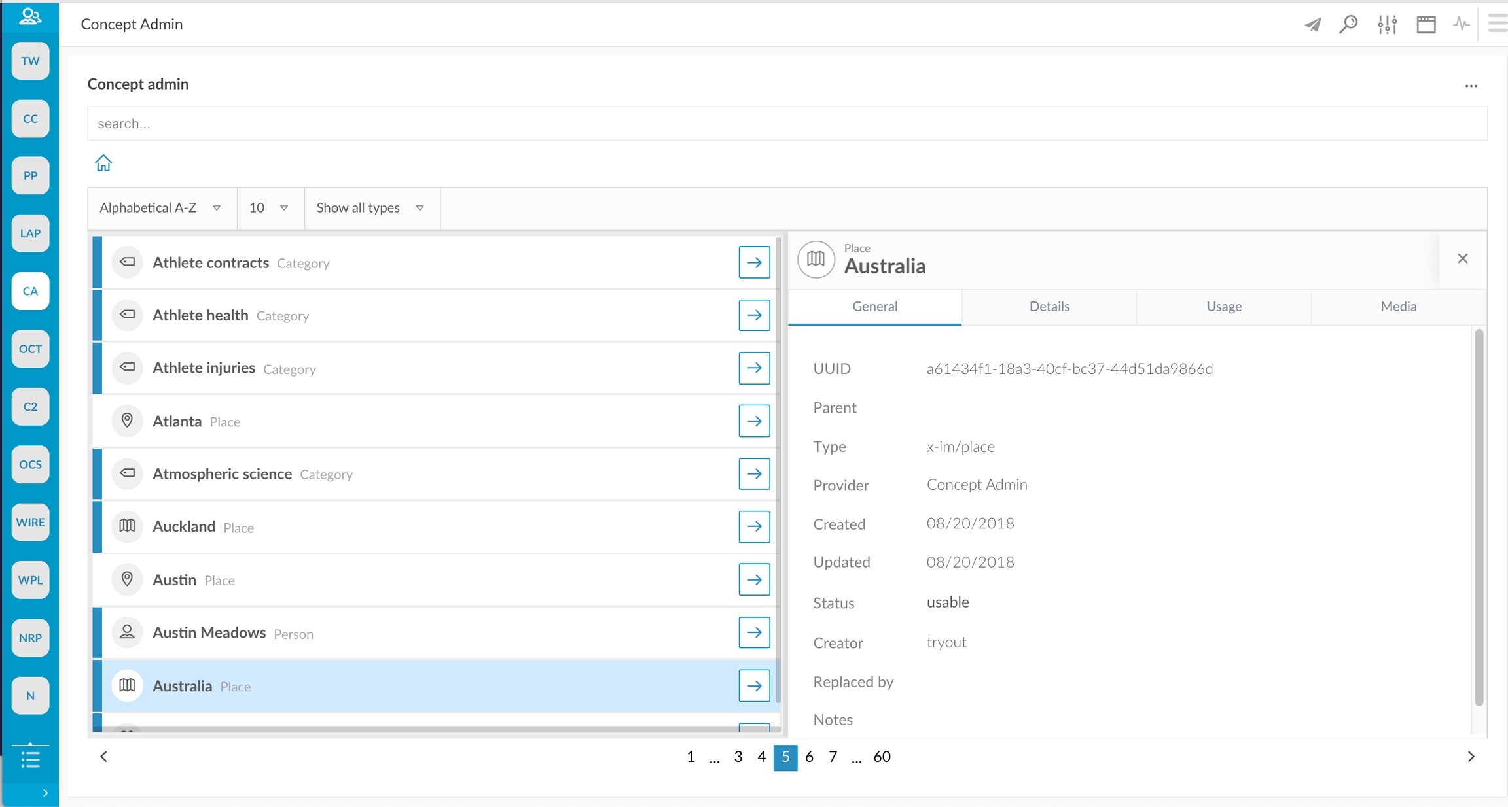The height and width of the screenshot is (807, 1508).
Task: Switch to the Details tab
Action: [x=1049, y=307]
